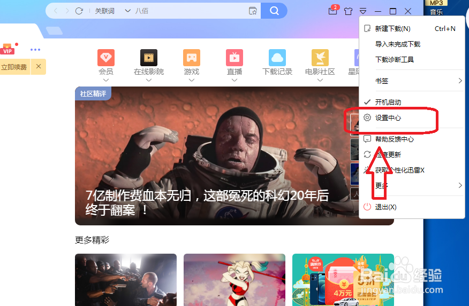Click the blue magnifier search button
The height and width of the screenshot is (306, 469).
click(274, 11)
